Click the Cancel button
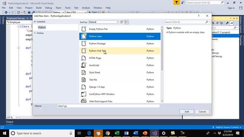The height and width of the screenshot is (137, 244). tap(202, 112)
